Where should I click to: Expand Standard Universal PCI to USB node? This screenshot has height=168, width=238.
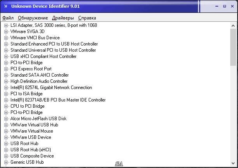point(6,50)
